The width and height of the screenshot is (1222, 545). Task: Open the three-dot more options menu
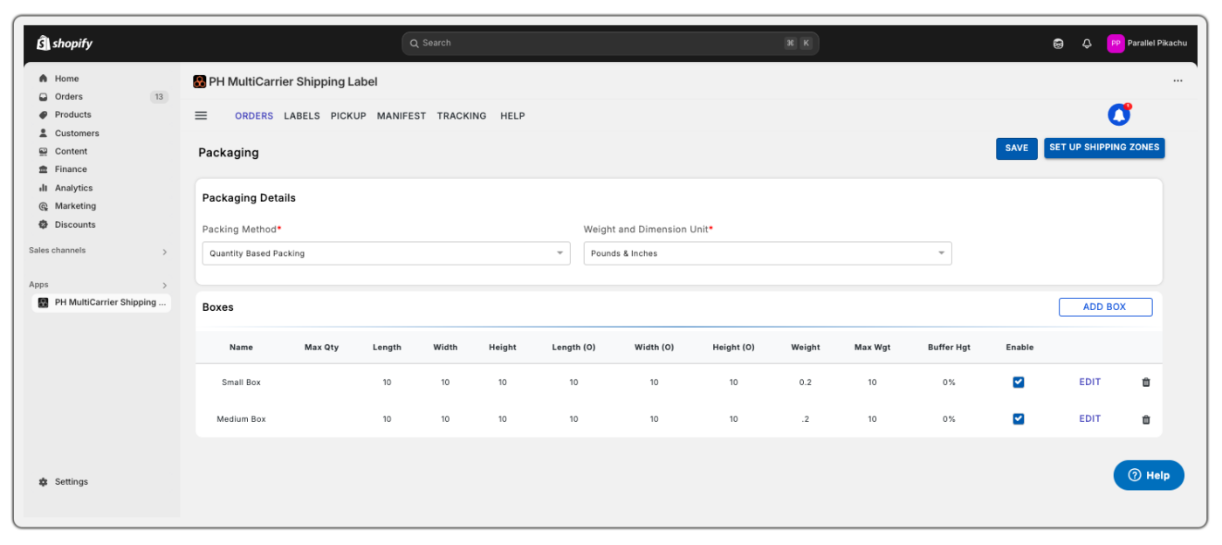point(1177,81)
